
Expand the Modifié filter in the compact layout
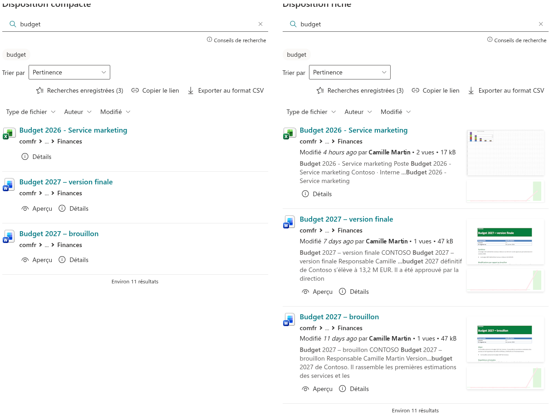tap(116, 112)
